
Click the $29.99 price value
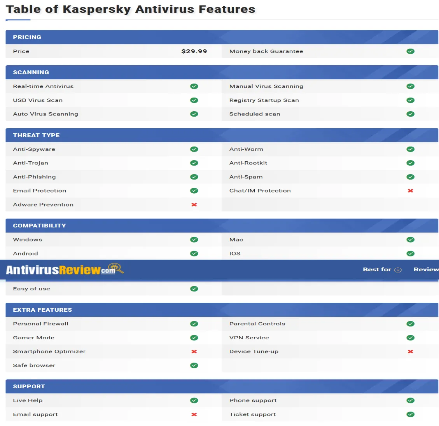click(194, 51)
